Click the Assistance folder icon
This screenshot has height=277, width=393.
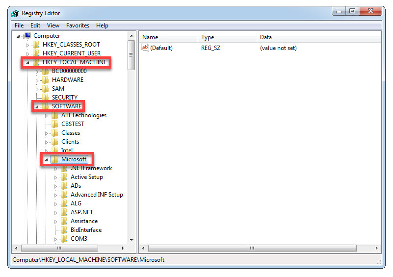64,221
